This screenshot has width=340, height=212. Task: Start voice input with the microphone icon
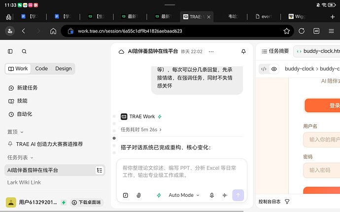[x=212, y=195]
